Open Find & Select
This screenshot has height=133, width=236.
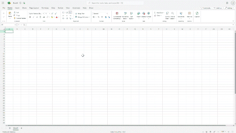coord(172,16)
